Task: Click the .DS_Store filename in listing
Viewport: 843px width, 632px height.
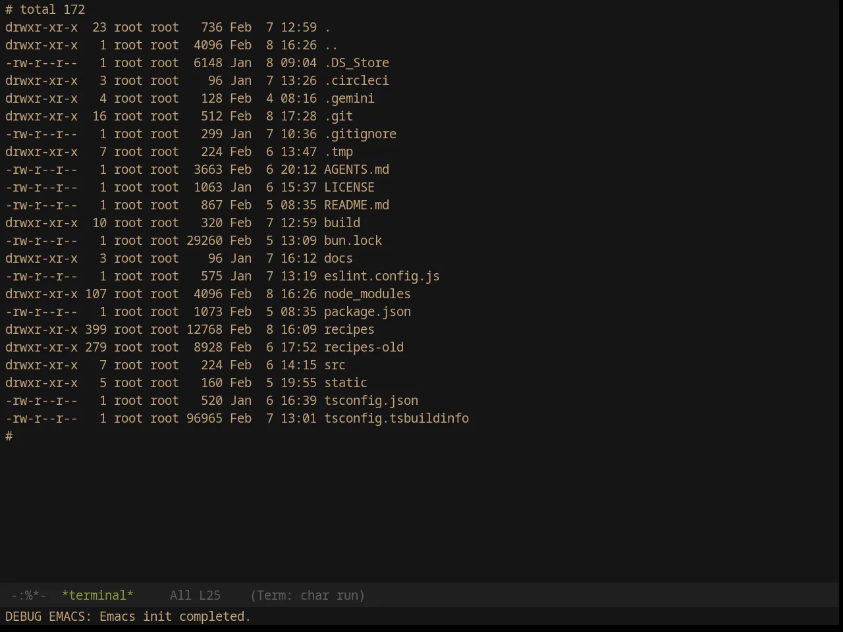Action: [x=356, y=63]
